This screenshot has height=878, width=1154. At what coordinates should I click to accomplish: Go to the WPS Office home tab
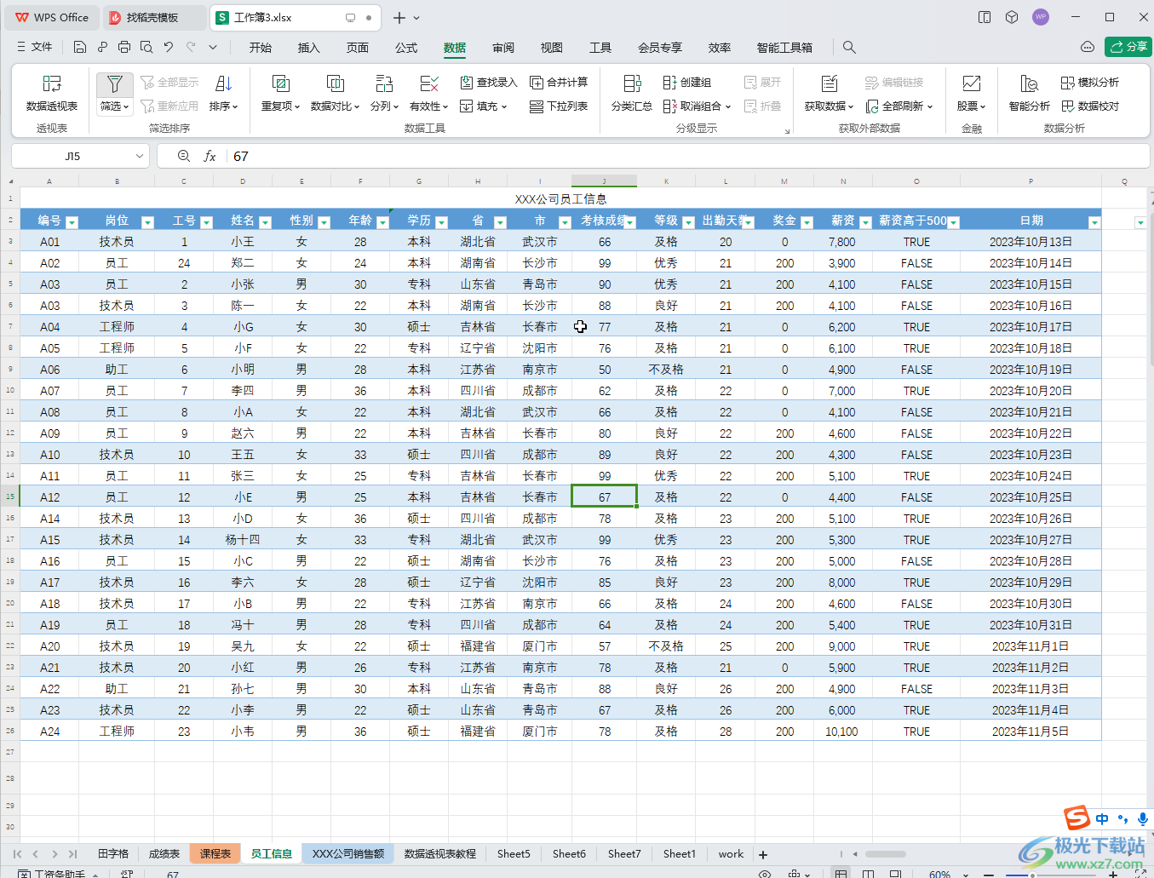click(x=52, y=17)
